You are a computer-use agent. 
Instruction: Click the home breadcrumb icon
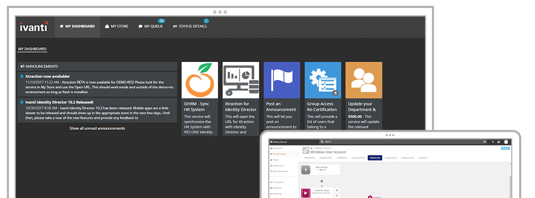[x=311, y=148]
